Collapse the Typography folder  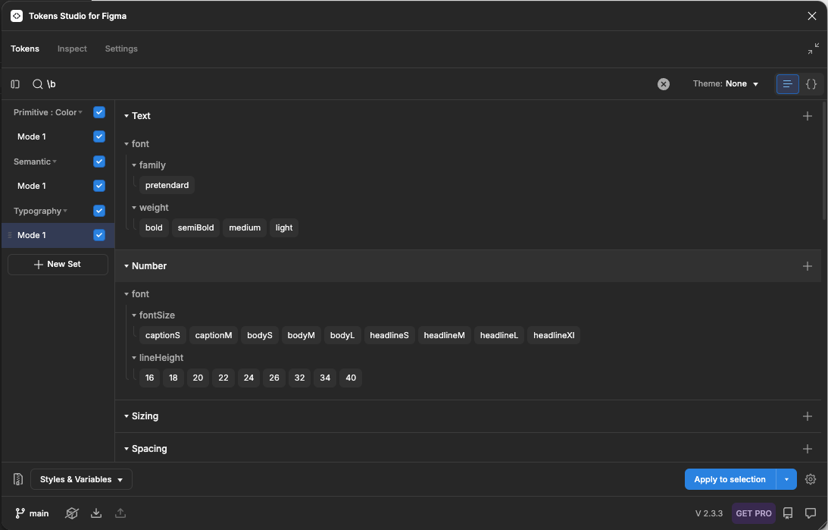(65, 210)
